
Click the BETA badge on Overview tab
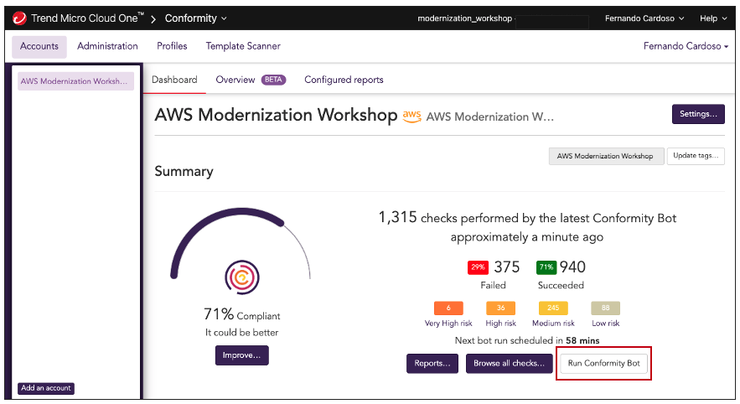(x=274, y=80)
